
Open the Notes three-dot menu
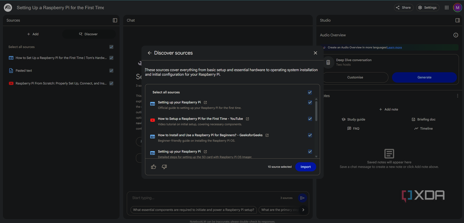tap(458, 96)
